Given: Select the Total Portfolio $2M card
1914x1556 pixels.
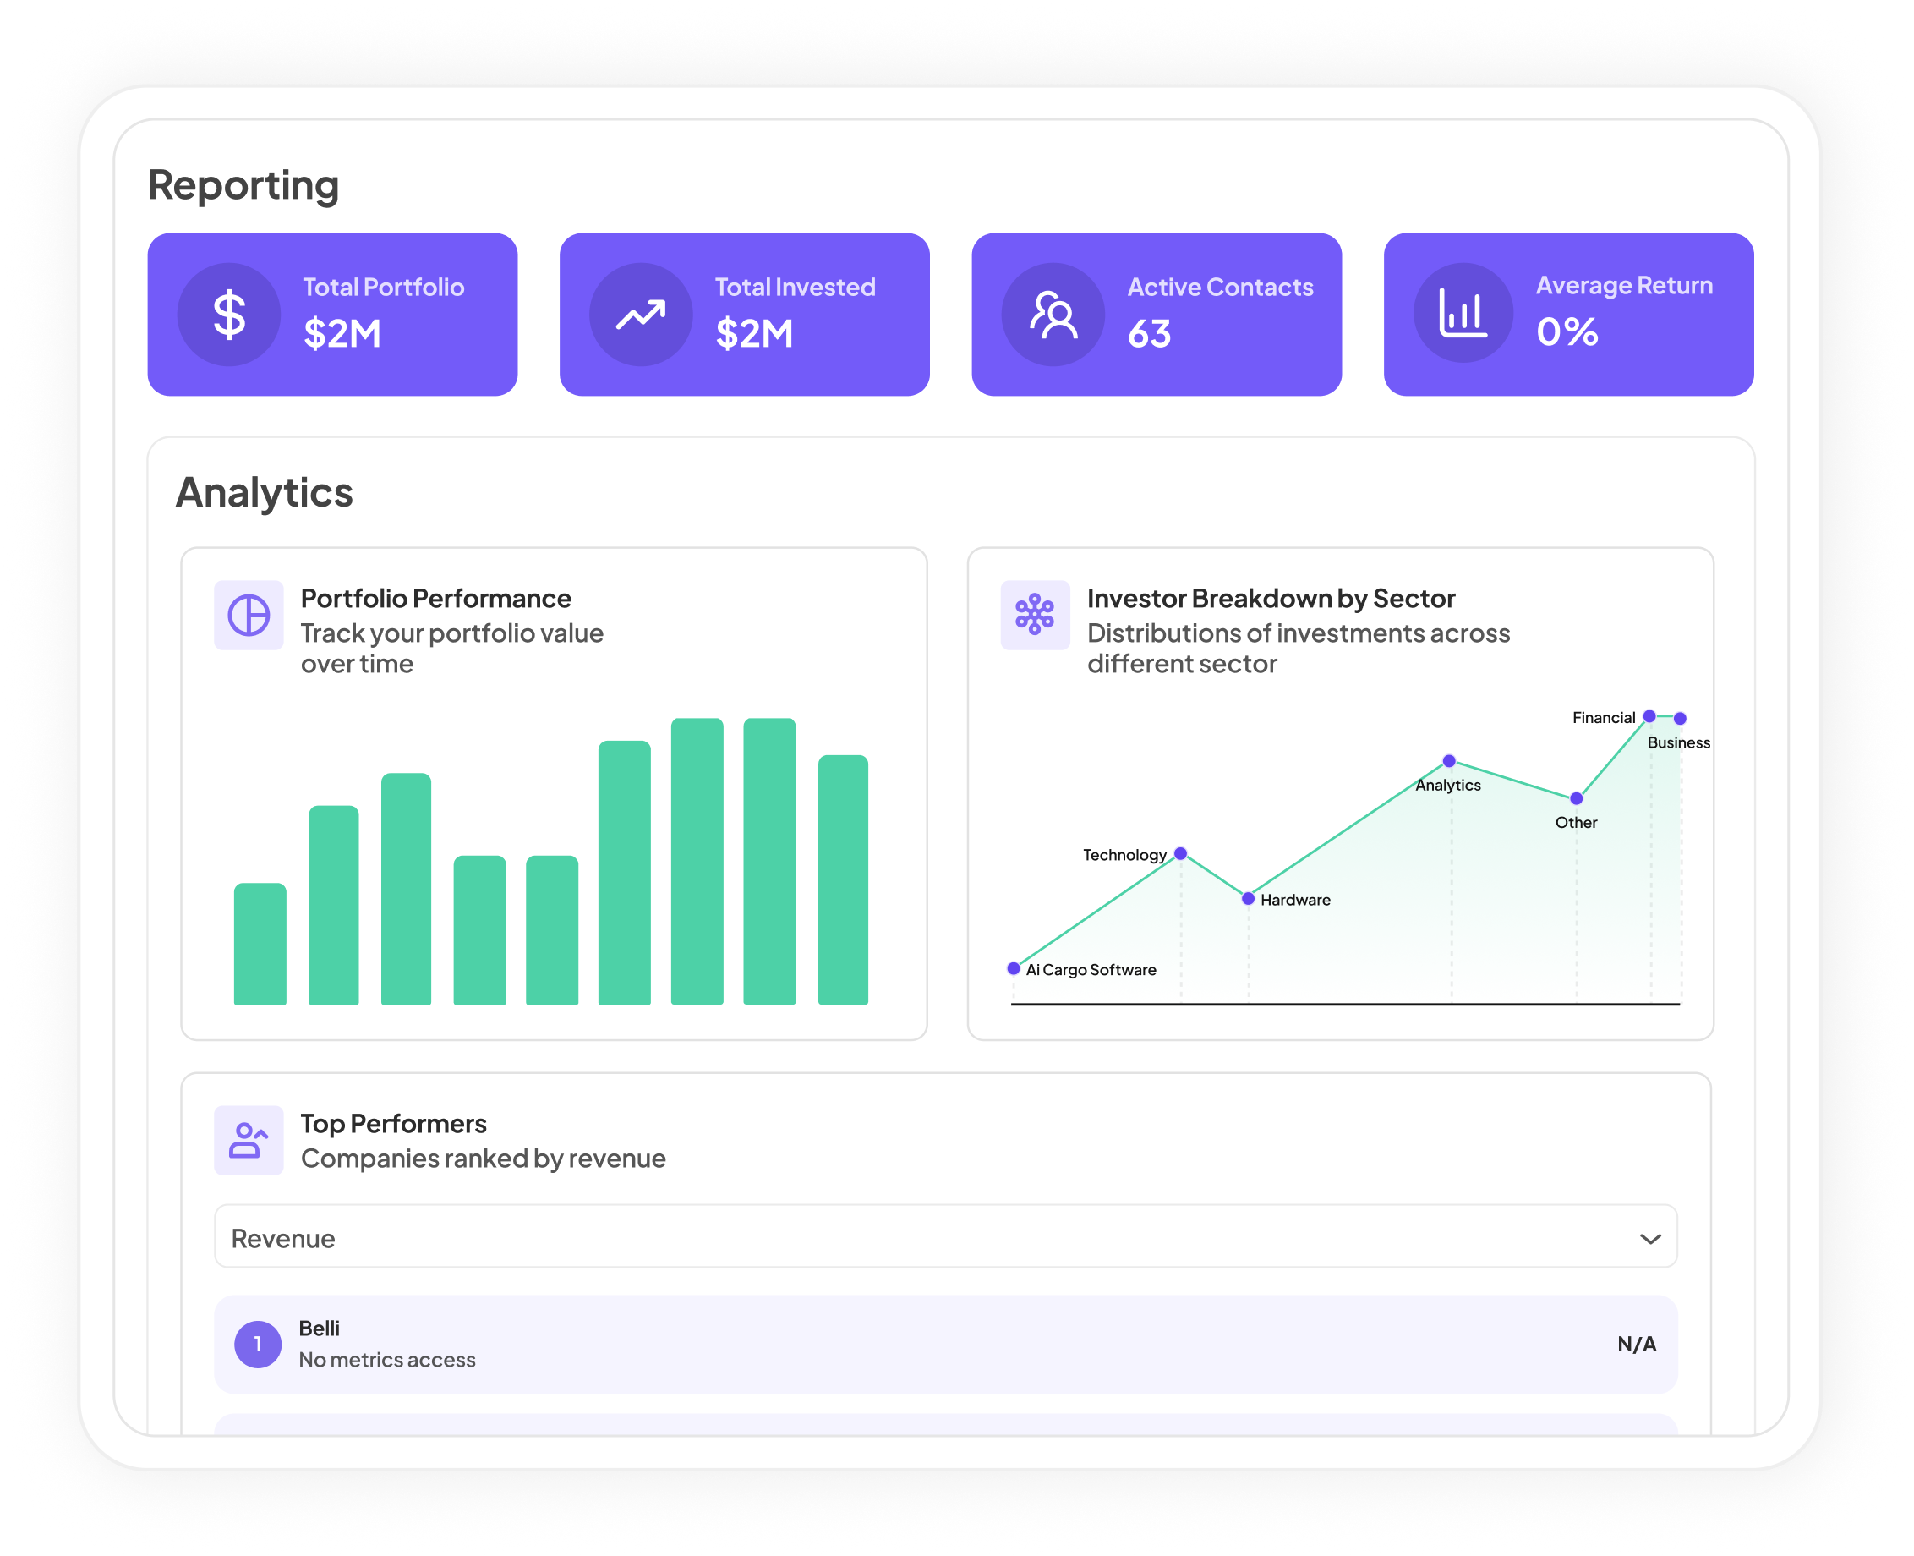Looking at the screenshot, I should click(x=332, y=315).
